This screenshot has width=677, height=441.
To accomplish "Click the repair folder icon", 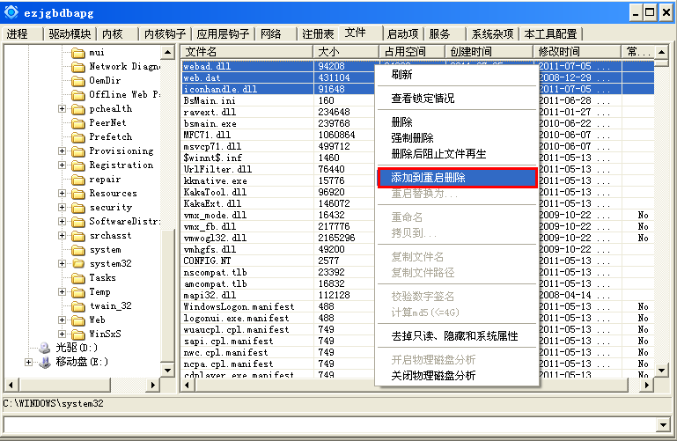I will pyautogui.click(x=77, y=180).
